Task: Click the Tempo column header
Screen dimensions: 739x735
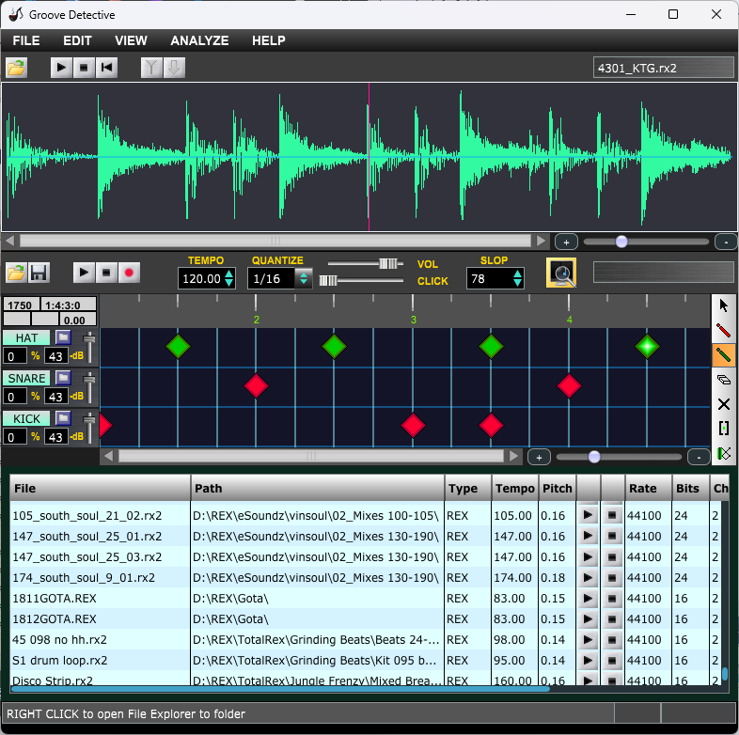Action: point(514,489)
